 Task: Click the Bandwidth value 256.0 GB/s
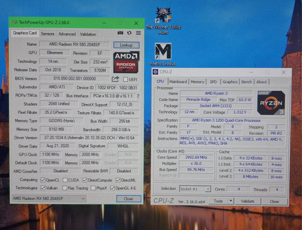[x=121, y=129]
